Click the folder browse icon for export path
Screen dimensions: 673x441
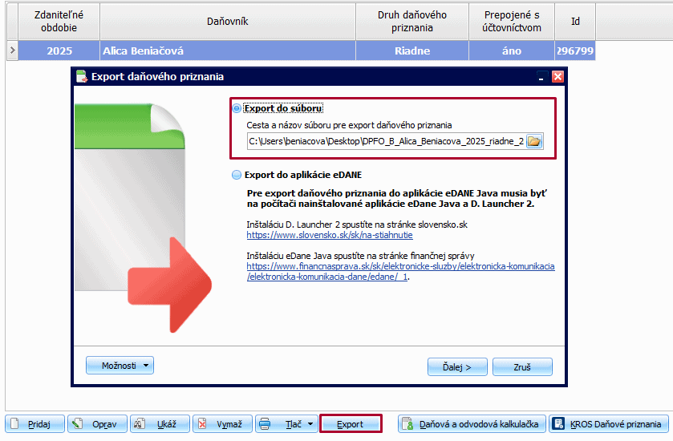point(535,141)
